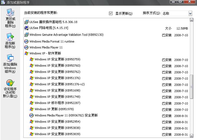Click the title bar window icon
197x140 pixels.
click(3, 2)
